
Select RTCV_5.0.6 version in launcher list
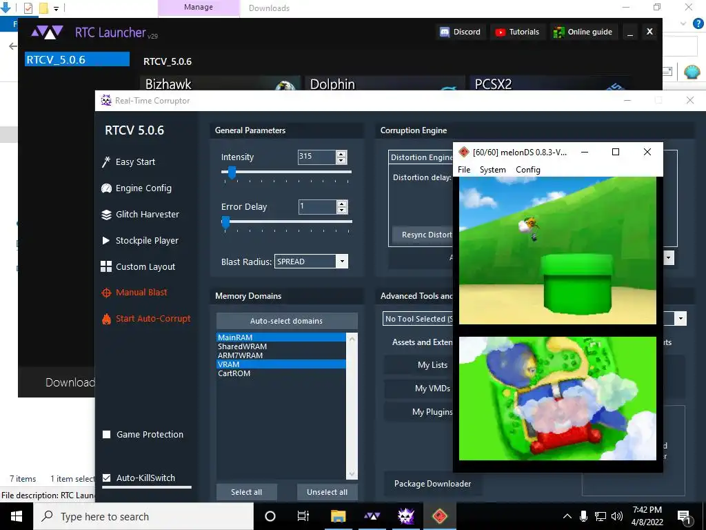77,59
